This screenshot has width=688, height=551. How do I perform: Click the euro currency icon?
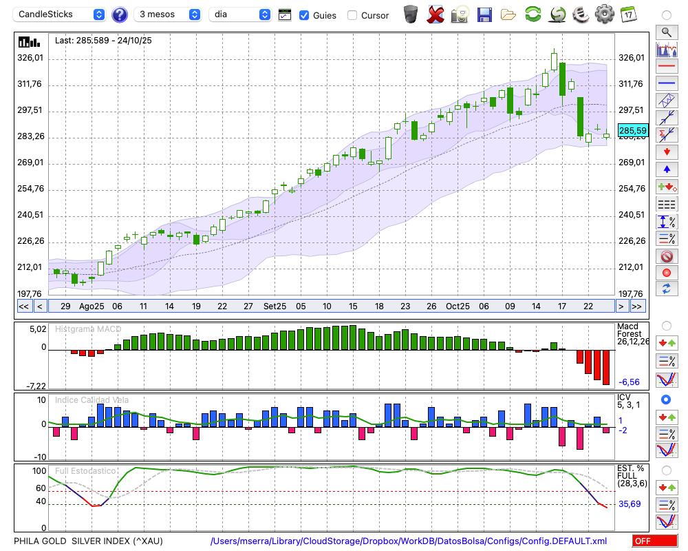click(581, 14)
